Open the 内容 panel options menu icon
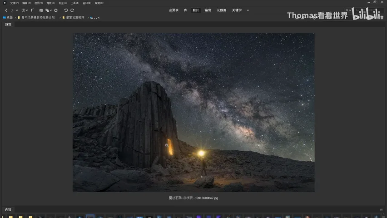The height and width of the screenshot is (218, 387). 381,210
